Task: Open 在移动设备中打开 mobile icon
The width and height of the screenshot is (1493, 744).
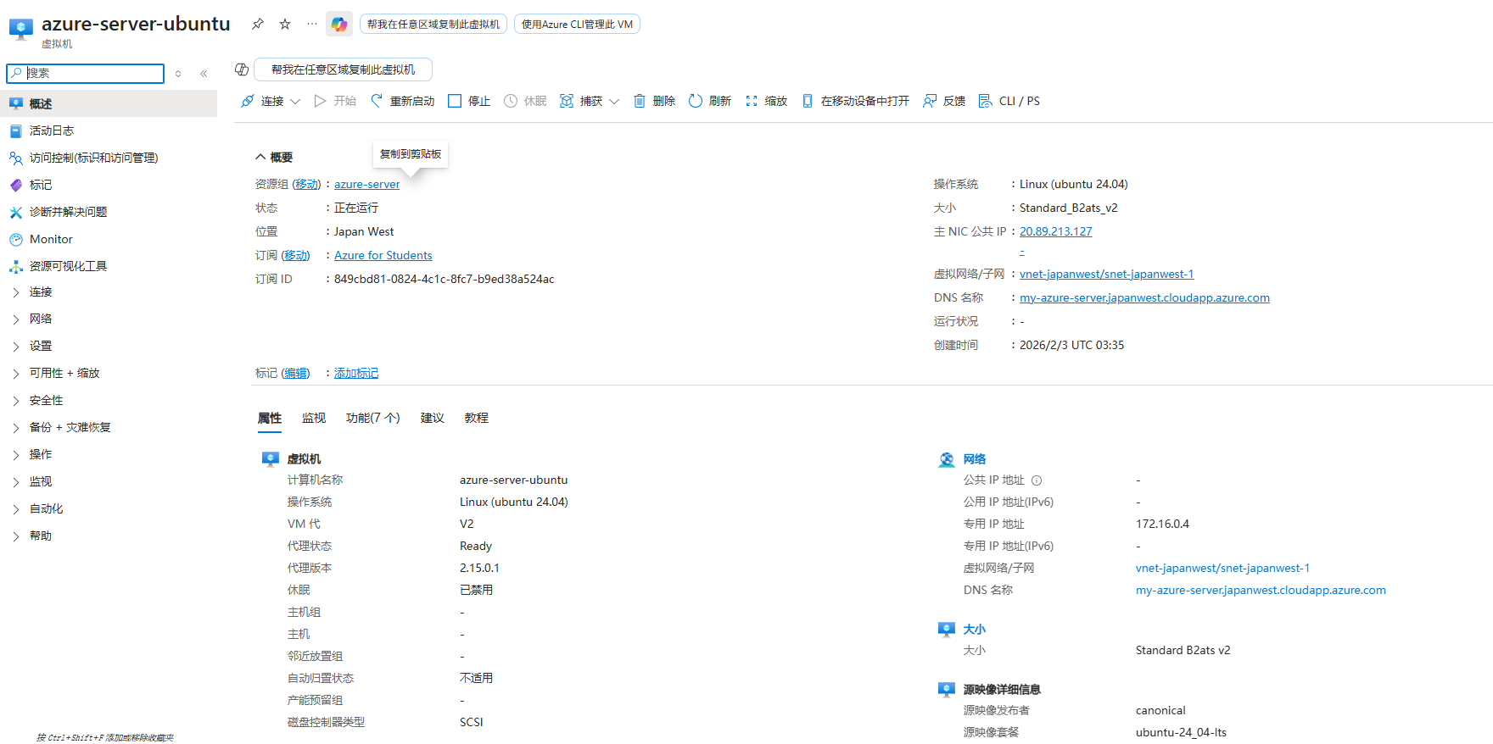Action: (808, 101)
